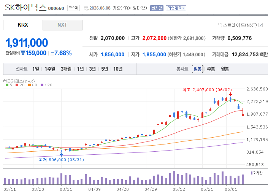Select the 주봉 weekly candle chart
Image resolution: width=268 pixels, height=192 pixels.
(x=211, y=69)
